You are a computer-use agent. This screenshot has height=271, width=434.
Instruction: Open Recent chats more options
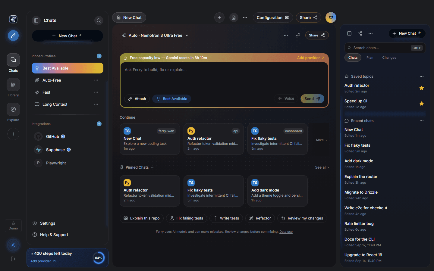point(422,121)
